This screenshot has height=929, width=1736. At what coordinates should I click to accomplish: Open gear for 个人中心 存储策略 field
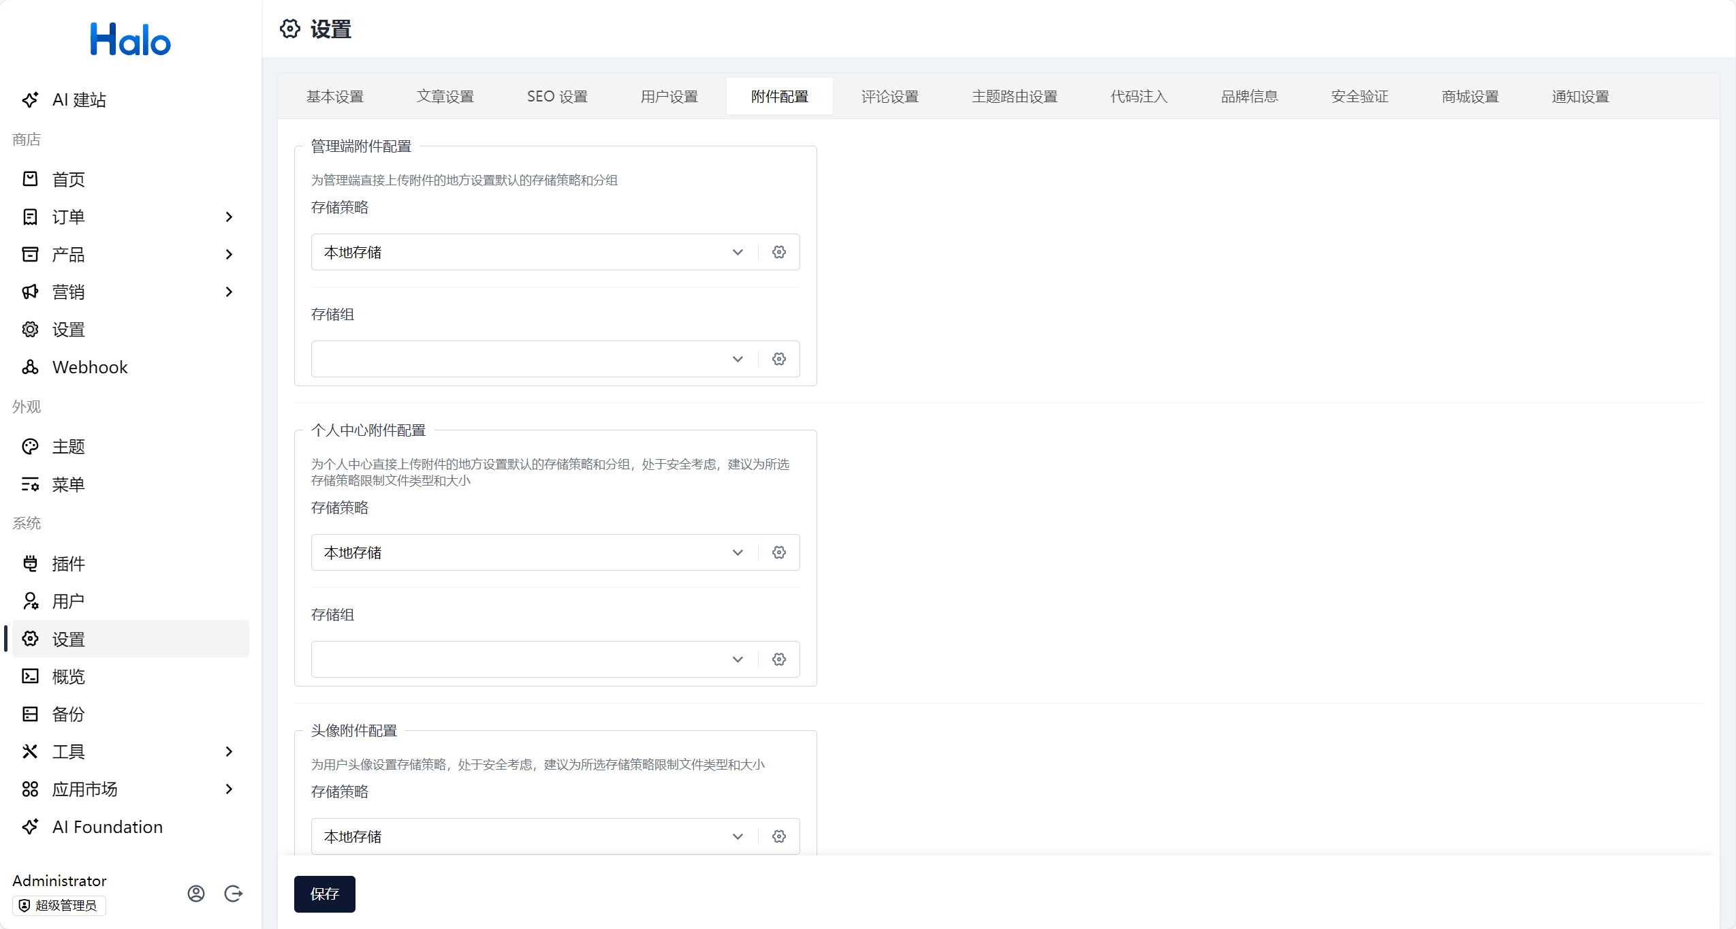point(779,552)
